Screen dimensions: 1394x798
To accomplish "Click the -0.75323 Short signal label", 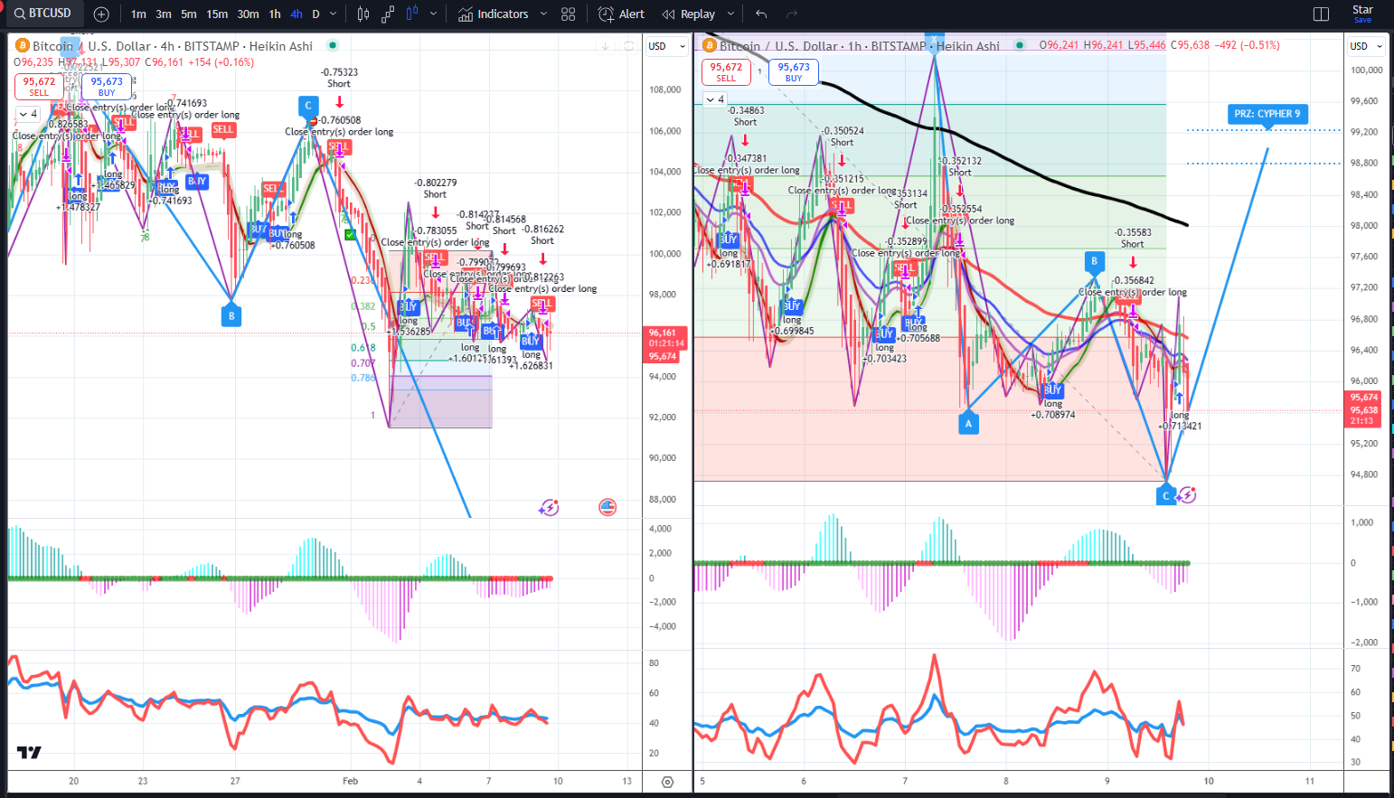I will [339, 78].
